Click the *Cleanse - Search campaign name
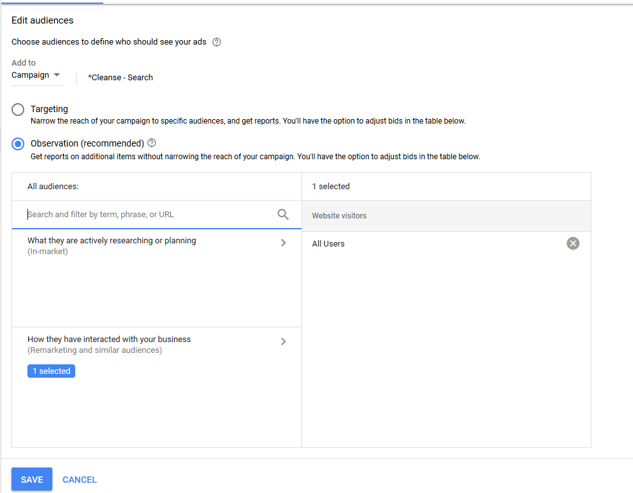The image size is (633, 493). coord(120,78)
